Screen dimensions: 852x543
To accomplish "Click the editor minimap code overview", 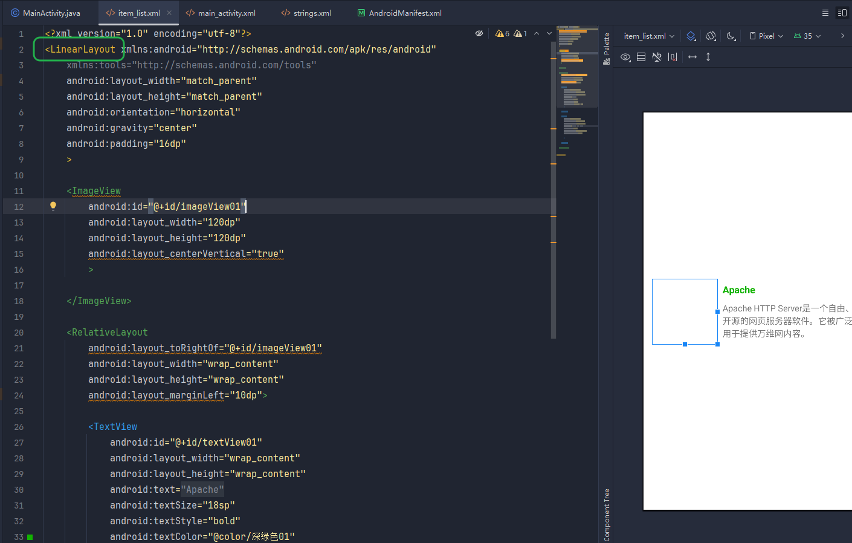I will [577, 91].
